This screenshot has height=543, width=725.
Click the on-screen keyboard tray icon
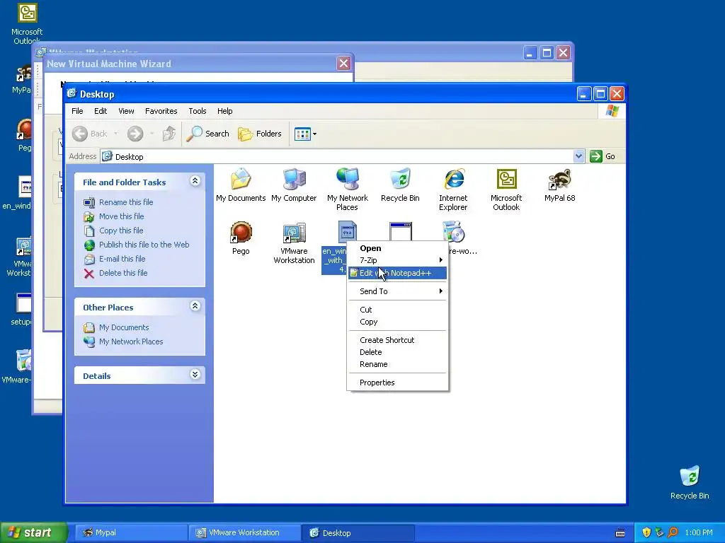[x=620, y=533]
